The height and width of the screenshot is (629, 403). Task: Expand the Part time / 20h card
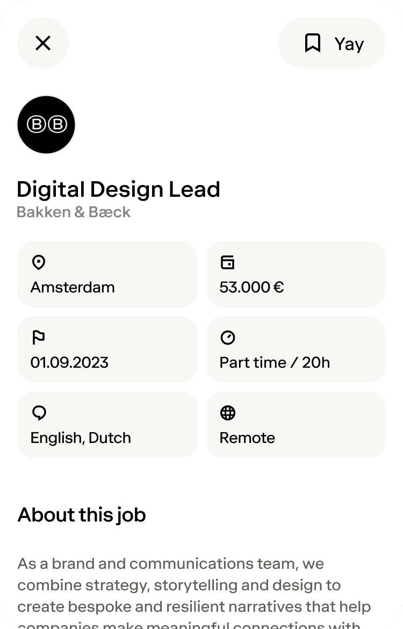pyautogui.click(x=296, y=349)
